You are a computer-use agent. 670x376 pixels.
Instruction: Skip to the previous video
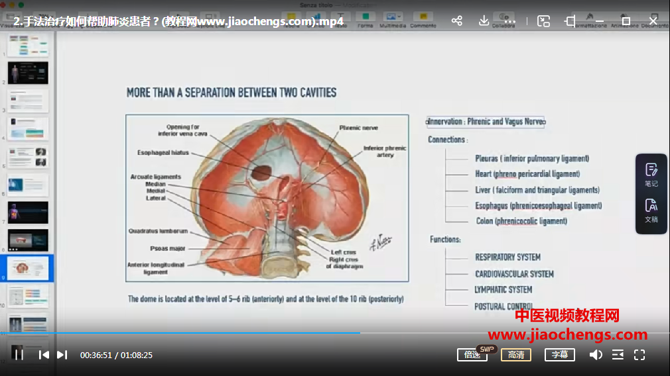point(44,355)
